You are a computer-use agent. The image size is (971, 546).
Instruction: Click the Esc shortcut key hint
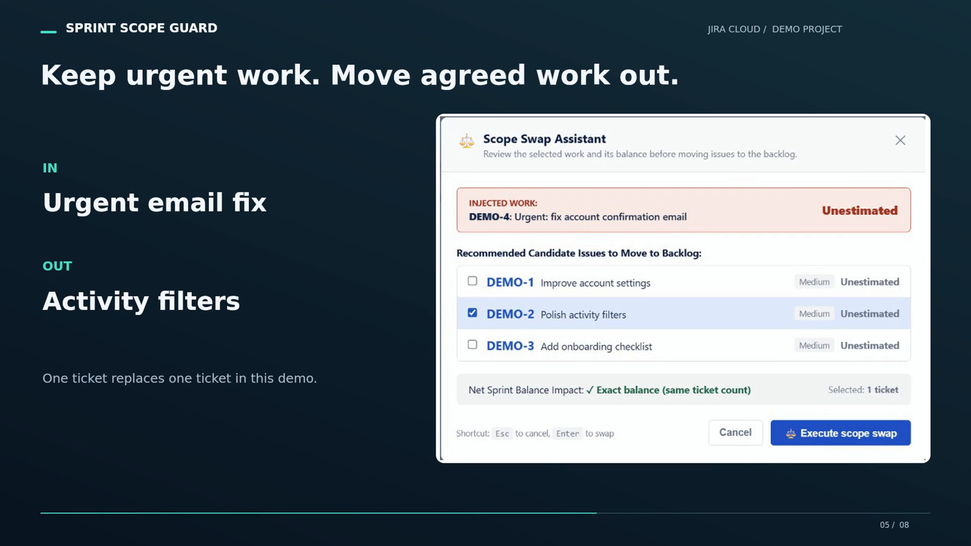click(502, 433)
